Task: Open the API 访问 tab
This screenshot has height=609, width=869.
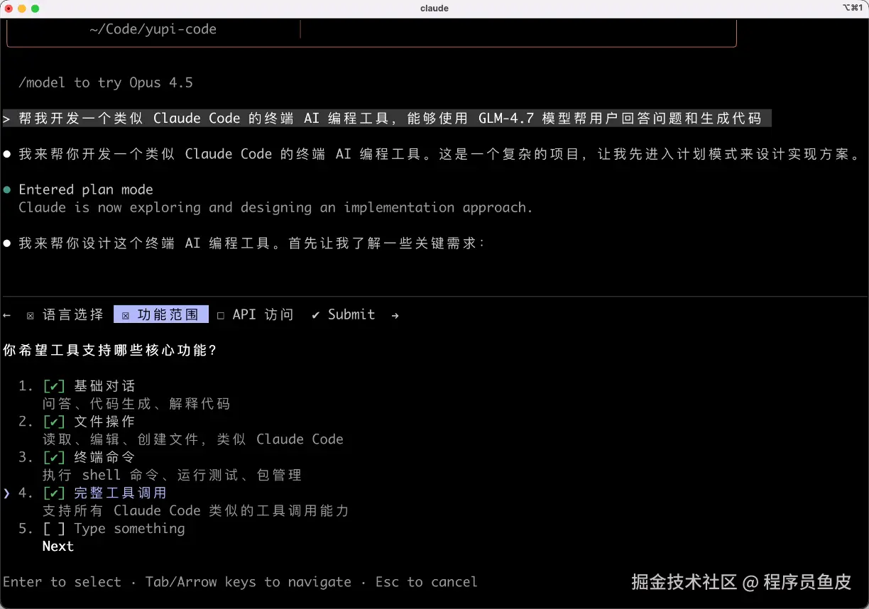Action: [255, 314]
